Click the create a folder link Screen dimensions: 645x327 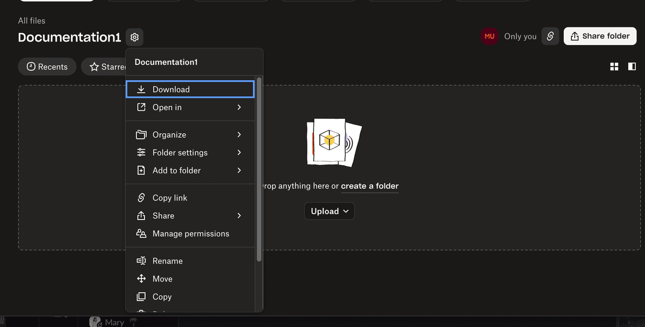point(370,186)
